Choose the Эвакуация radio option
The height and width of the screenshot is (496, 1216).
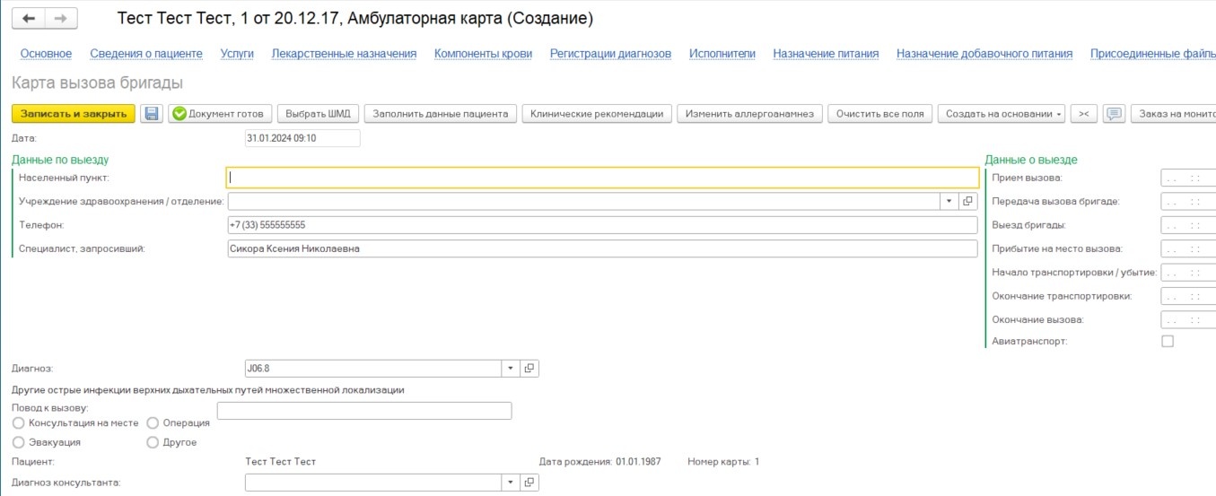tap(19, 442)
